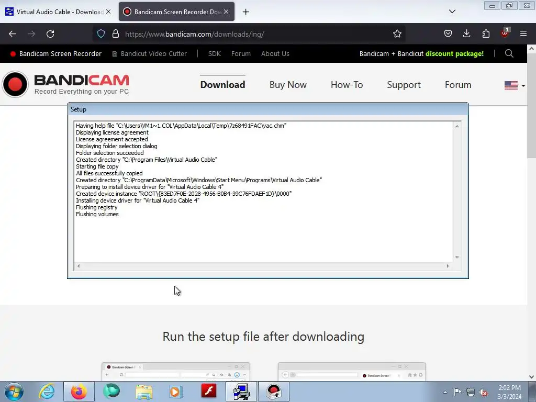Open the Windows Start orb
Screen dimensions: 536x402
click(x=14, y=392)
